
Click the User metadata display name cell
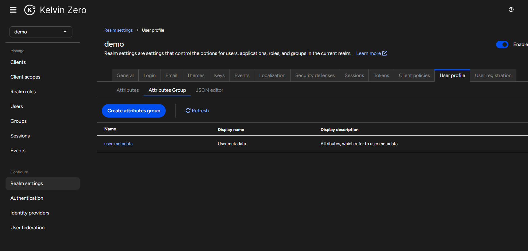tap(232, 144)
